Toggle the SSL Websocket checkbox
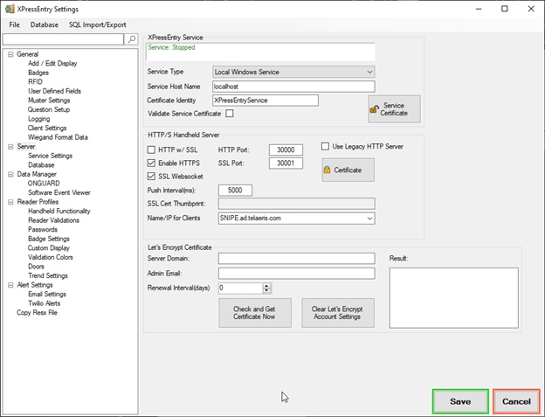This screenshot has width=545, height=417. pyautogui.click(x=151, y=177)
